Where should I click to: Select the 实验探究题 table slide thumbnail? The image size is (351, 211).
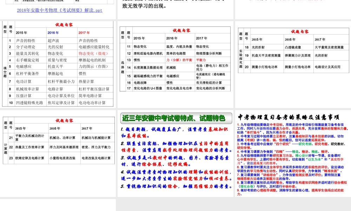[293, 64]
